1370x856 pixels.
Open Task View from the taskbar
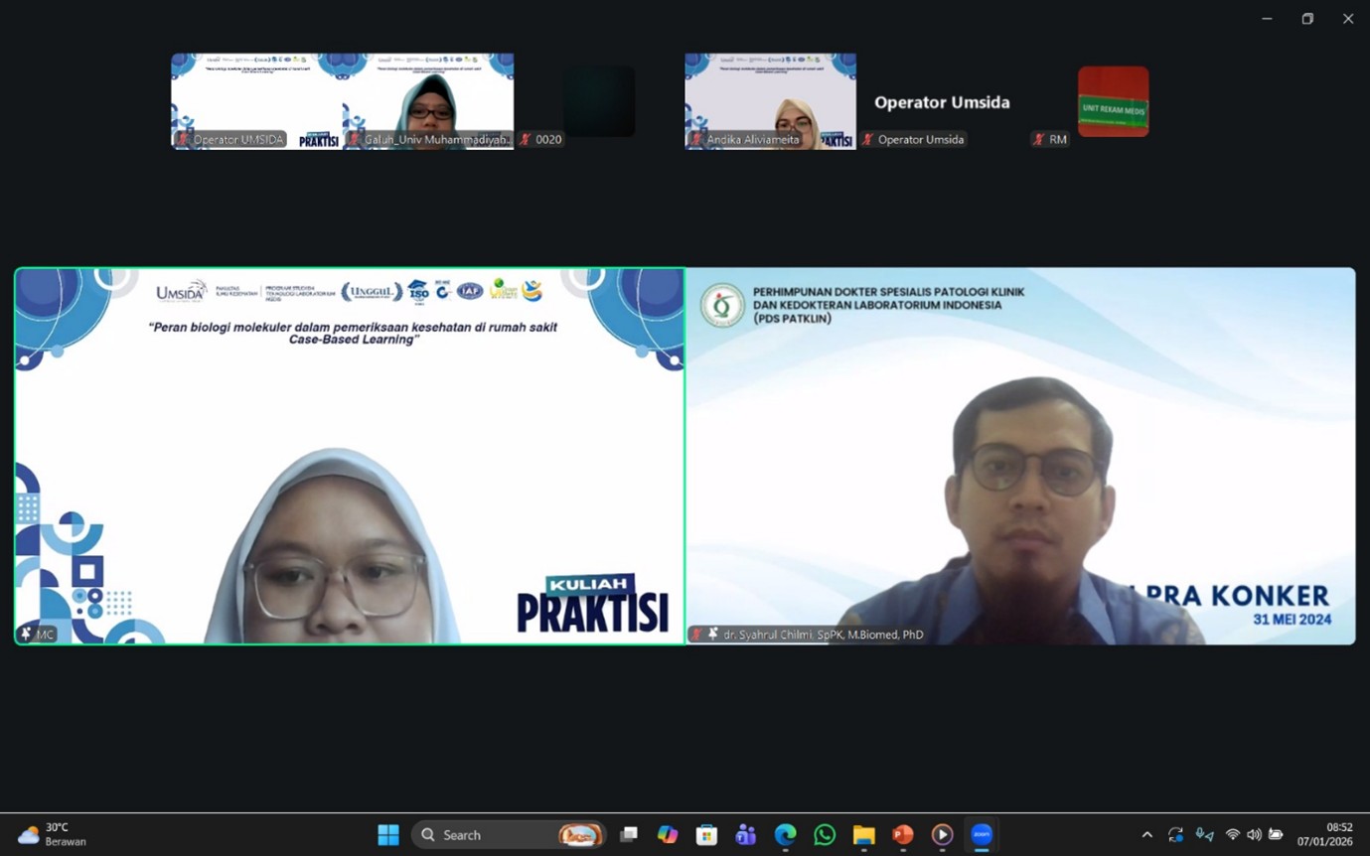(628, 835)
